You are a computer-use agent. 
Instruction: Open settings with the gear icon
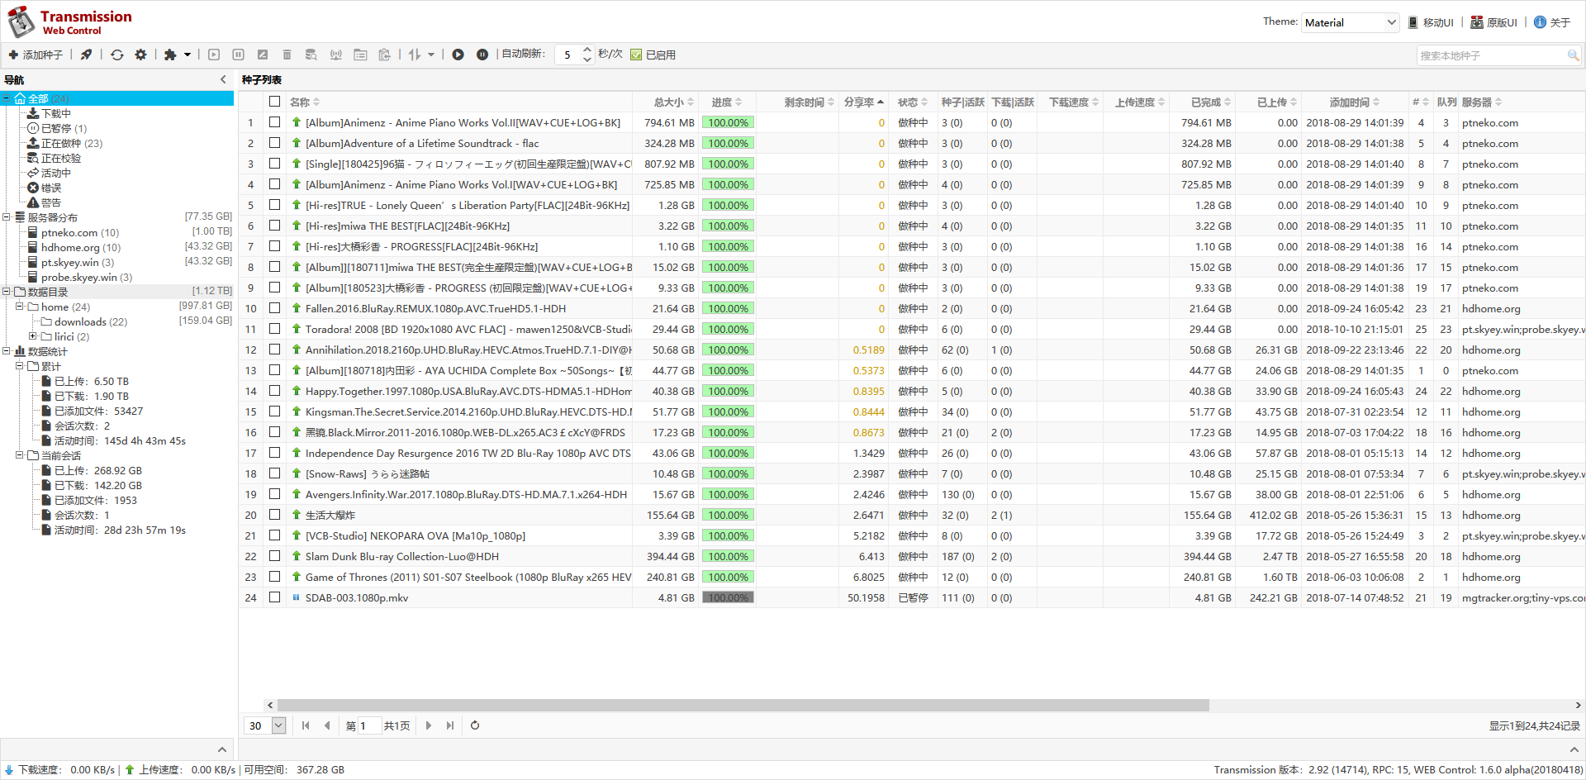[x=140, y=55]
